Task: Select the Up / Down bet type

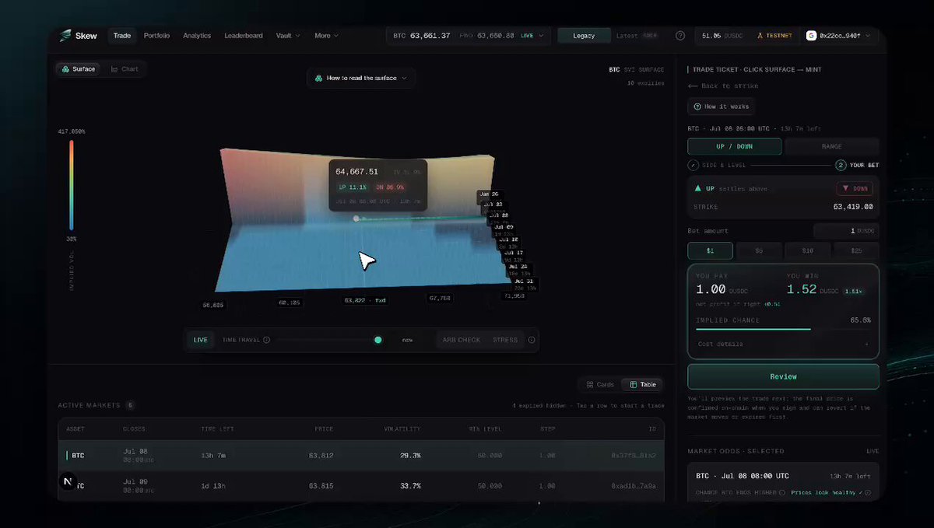Action: coord(734,146)
